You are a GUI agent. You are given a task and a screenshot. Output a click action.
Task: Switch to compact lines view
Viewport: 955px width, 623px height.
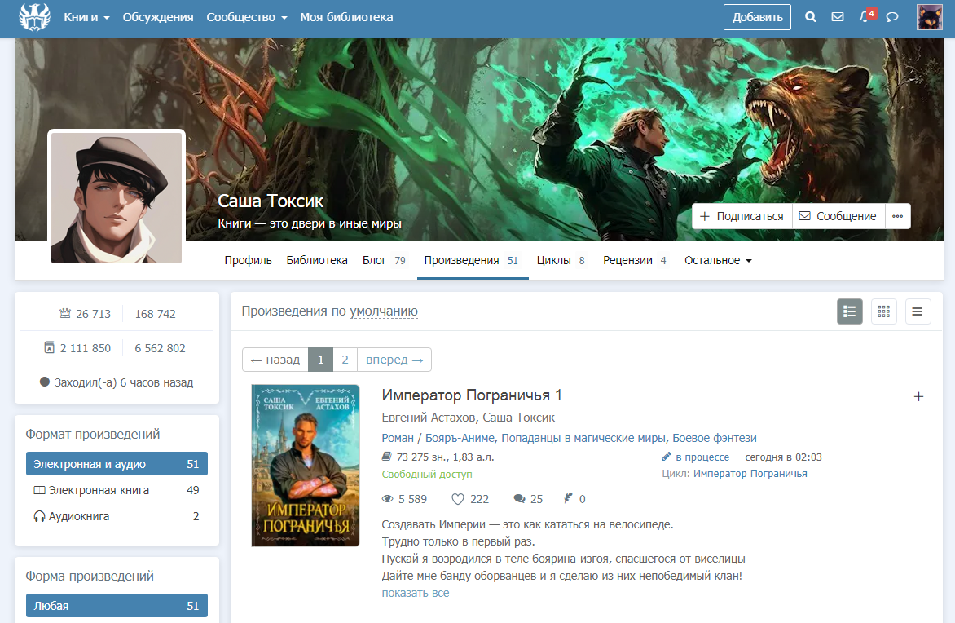[x=918, y=311]
